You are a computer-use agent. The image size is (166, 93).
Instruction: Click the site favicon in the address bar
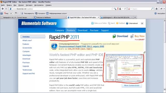pos(10,9)
